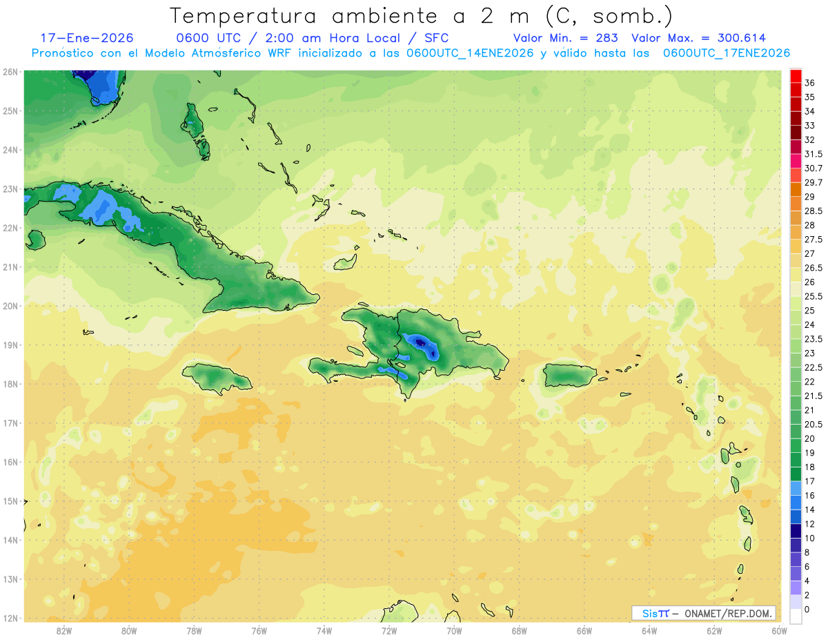Click legend value '22.5' on color scale
The image size is (828, 640).
click(x=814, y=367)
